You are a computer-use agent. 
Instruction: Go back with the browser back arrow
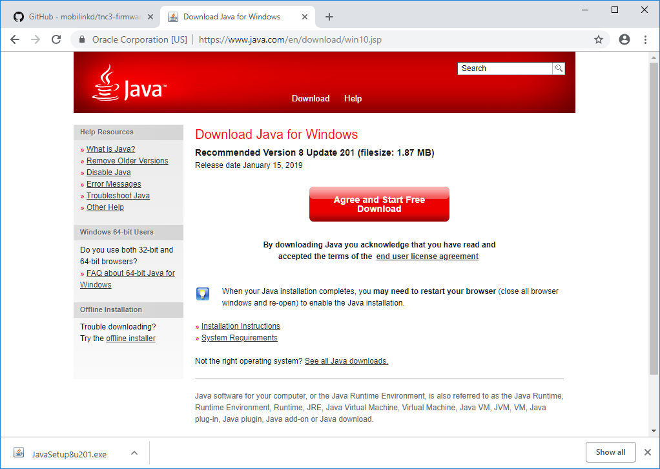point(15,39)
